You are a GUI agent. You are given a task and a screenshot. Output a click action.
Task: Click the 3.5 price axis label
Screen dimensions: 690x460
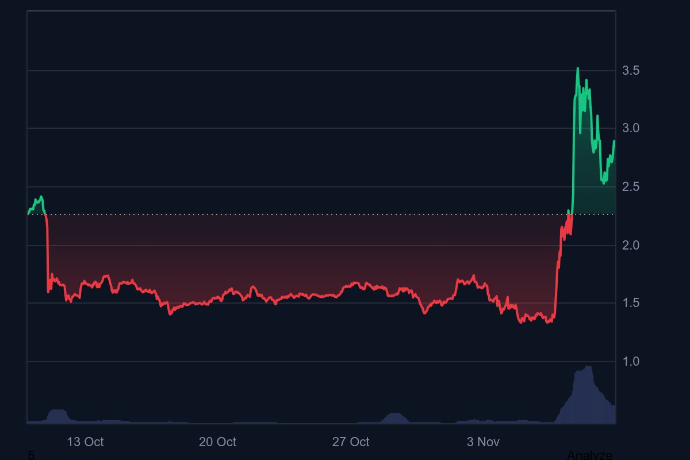(x=631, y=71)
